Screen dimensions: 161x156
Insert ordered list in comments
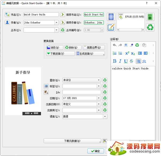[115, 53]
